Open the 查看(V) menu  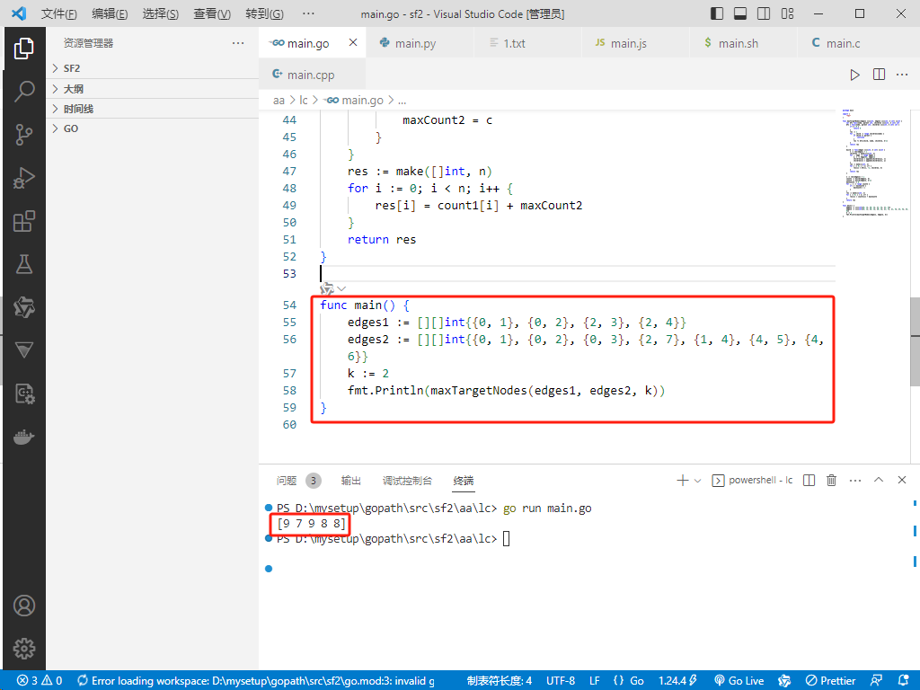[212, 13]
